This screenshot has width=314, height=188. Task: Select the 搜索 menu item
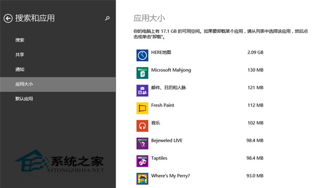pyautogui.click(x=58, y=40)
